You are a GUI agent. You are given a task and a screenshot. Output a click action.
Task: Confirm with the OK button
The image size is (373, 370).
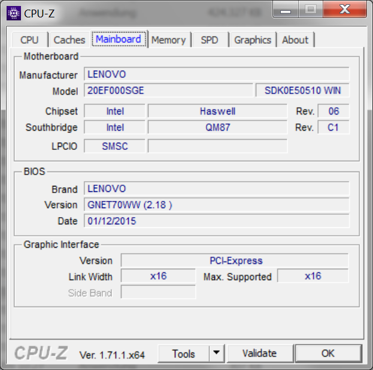pos(328,354)
